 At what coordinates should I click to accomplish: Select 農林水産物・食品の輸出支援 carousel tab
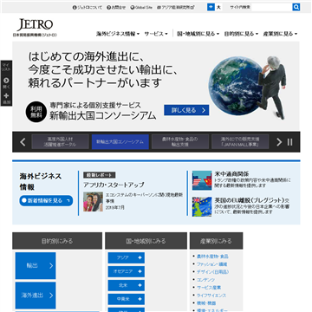tap(180, 142)
